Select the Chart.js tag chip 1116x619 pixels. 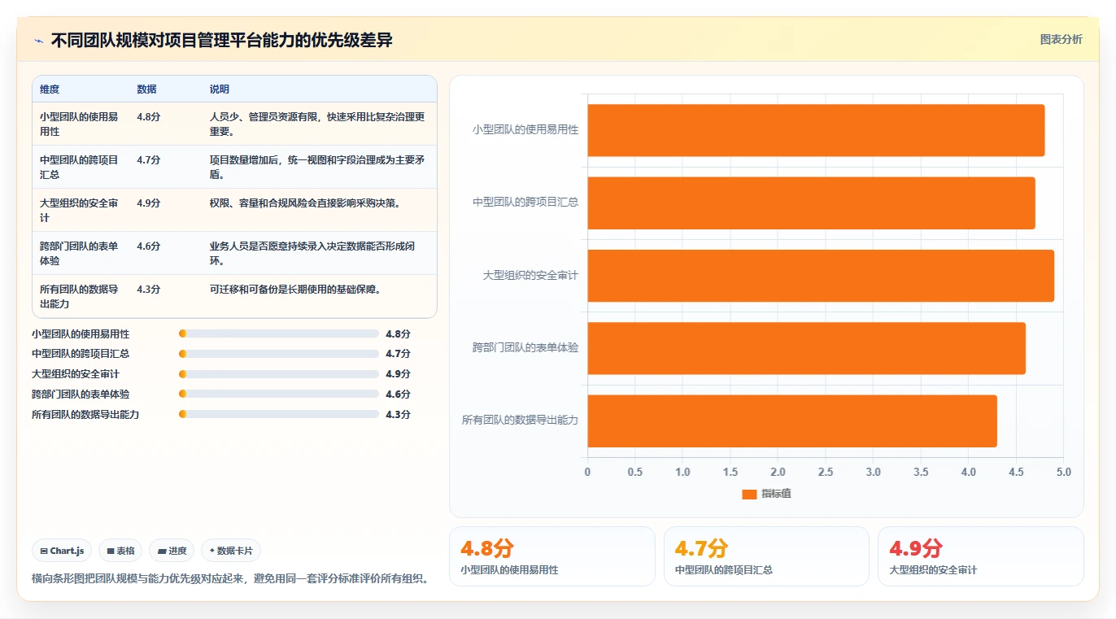(63, 551)
